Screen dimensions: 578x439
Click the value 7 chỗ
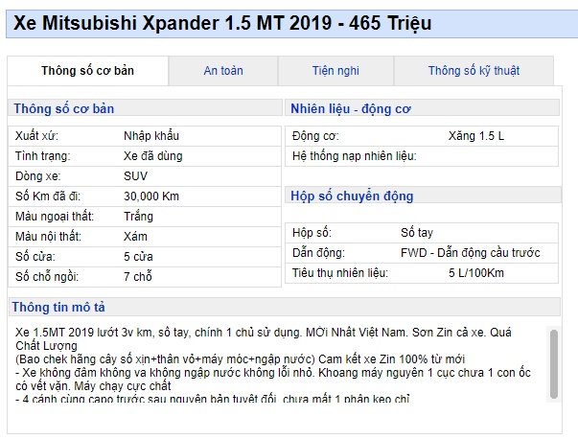pos(137,276)
